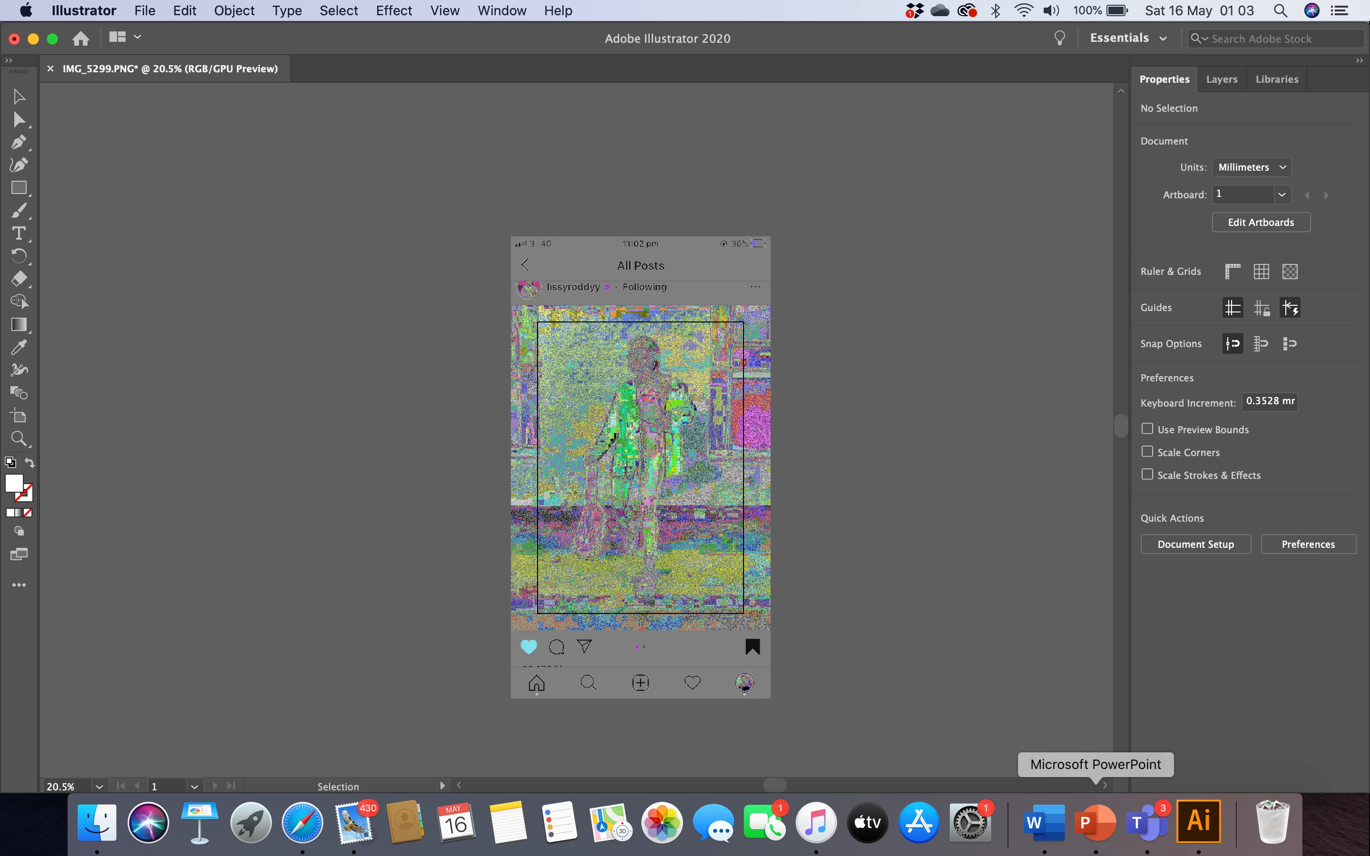The height and width of the screenshot is (856, 1370).
Task: Check Scale Strokes & Effects
Action: (1147, 475)
